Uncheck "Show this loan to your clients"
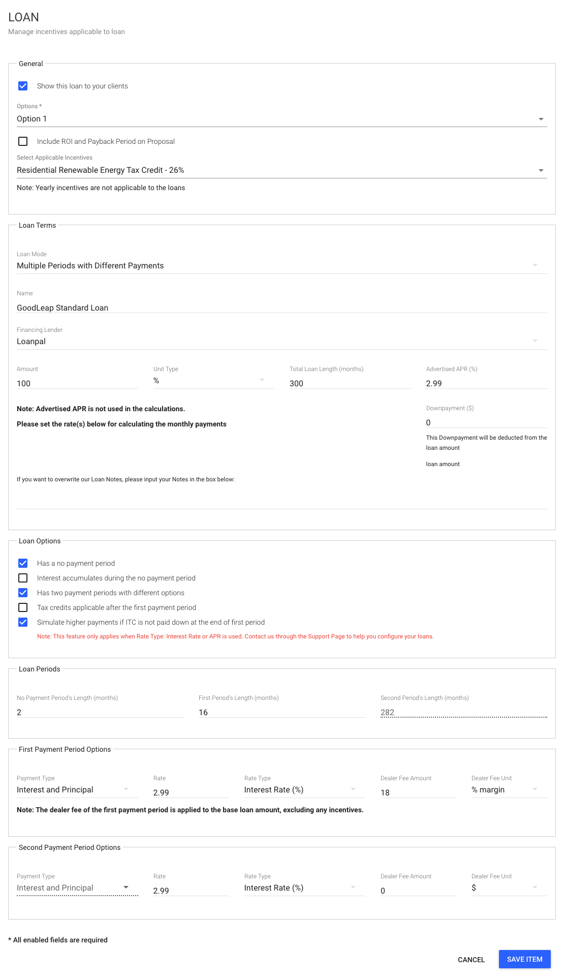564x980 pixels. 23,86
